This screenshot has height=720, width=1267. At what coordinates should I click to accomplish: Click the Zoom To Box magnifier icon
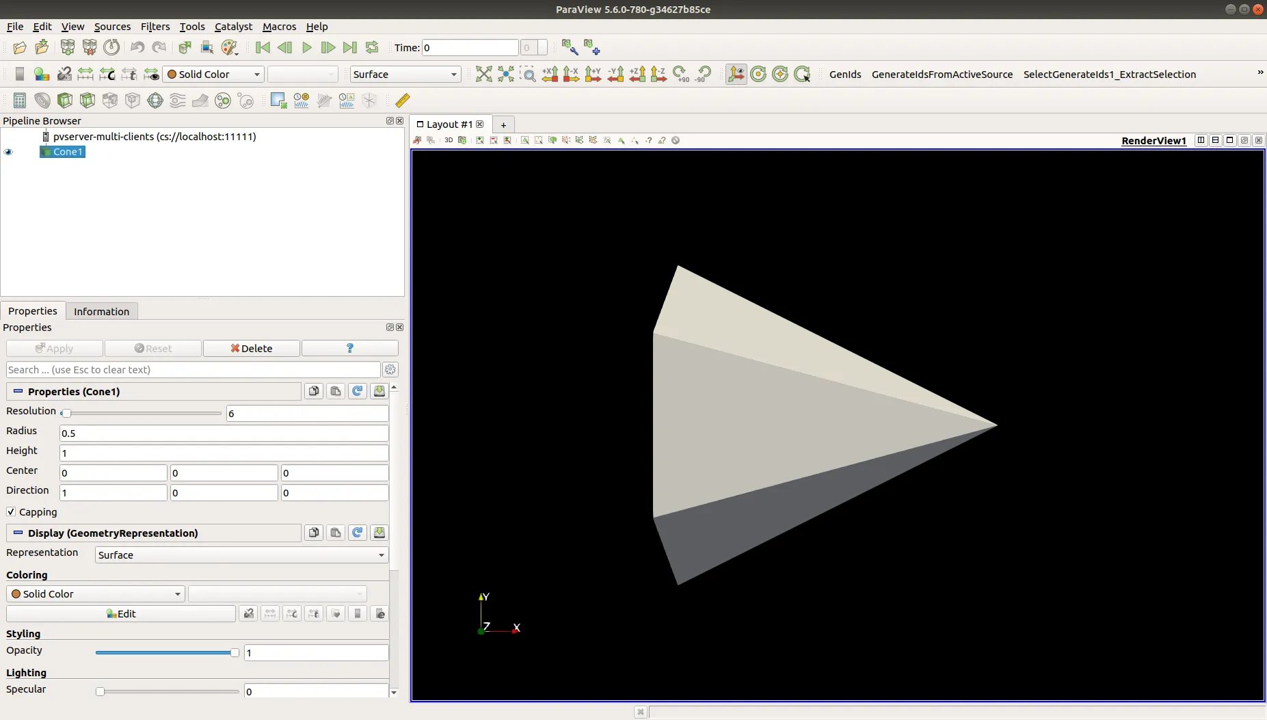point(528,75)
